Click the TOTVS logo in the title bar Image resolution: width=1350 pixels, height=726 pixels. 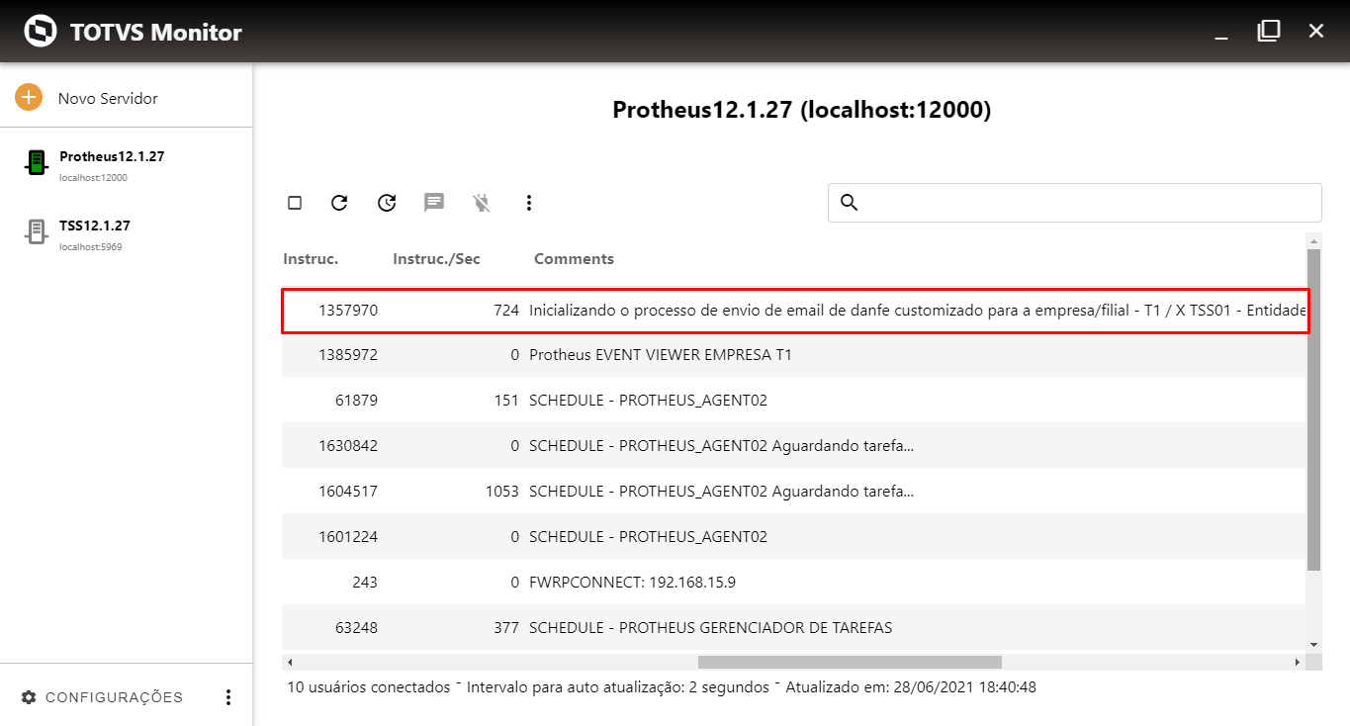point(41,32)
